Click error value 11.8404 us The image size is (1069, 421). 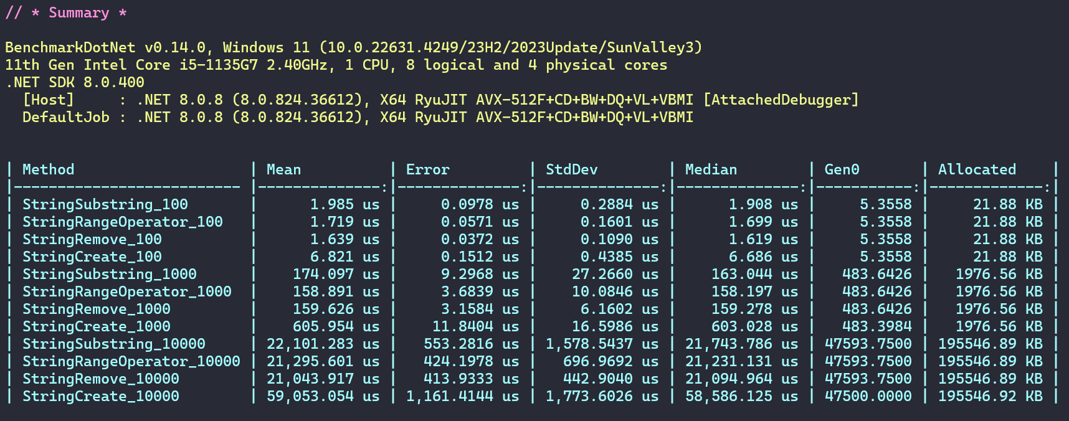point(476,326)
